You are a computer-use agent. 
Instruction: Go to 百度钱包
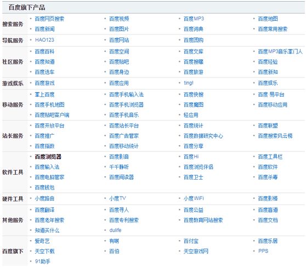tap(44, 188)
